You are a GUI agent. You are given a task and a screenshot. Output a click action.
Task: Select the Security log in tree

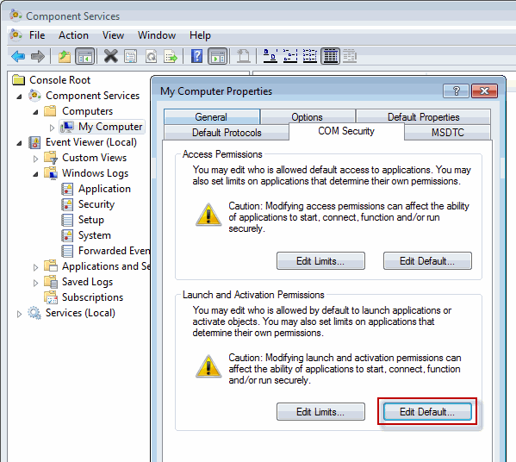(96, 204)
